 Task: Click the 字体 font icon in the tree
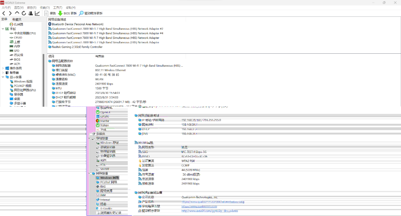click(98, 130)
